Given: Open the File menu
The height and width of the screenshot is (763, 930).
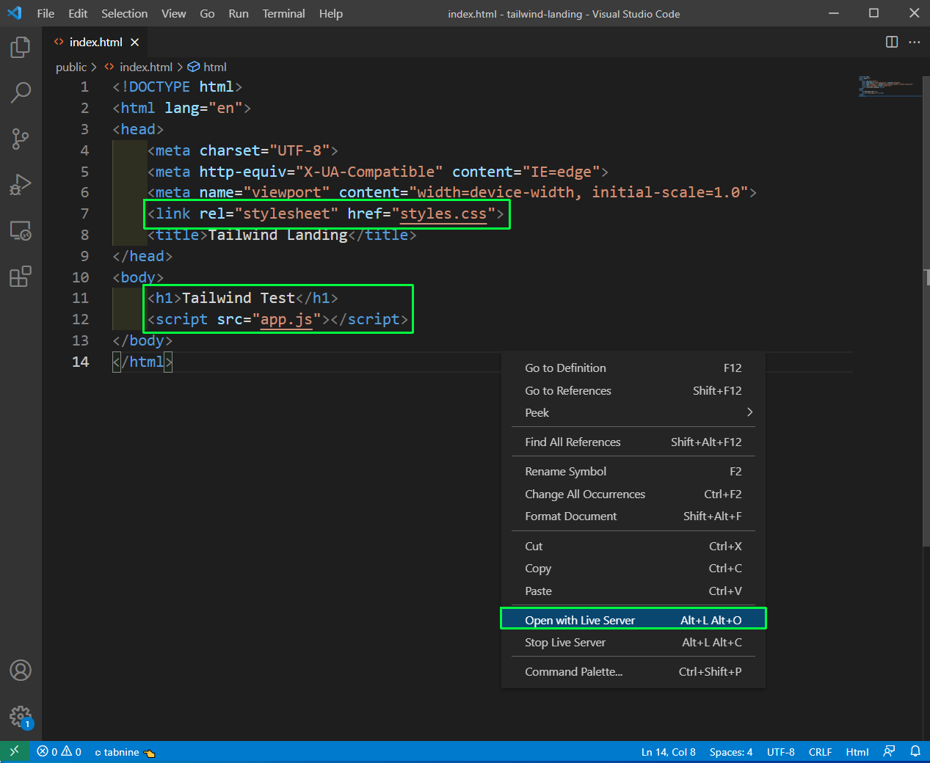Looking at the screenshot, I should click(x=46, y=13).
